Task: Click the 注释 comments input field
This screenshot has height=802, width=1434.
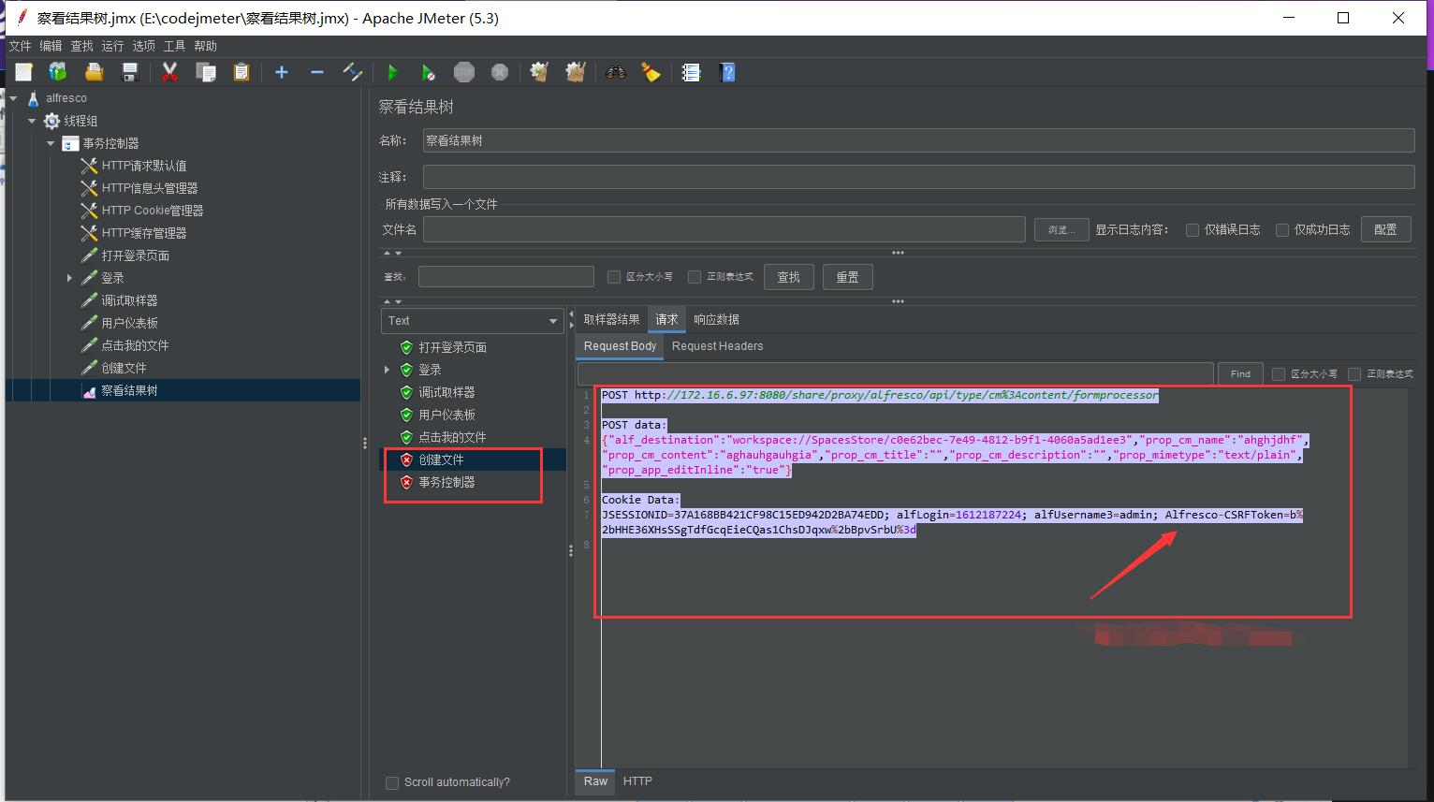Action: 918,177
